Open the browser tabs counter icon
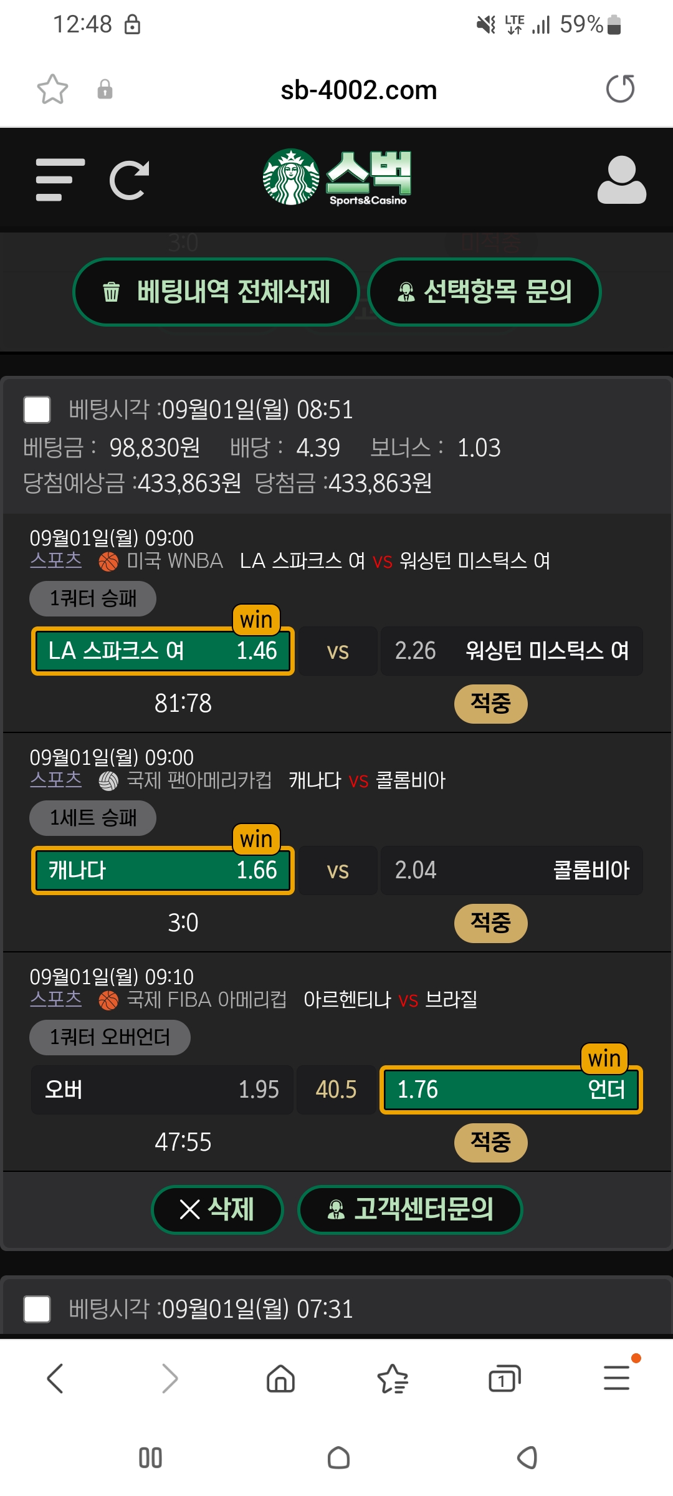673x1496 pixels. pos(504,1378)
